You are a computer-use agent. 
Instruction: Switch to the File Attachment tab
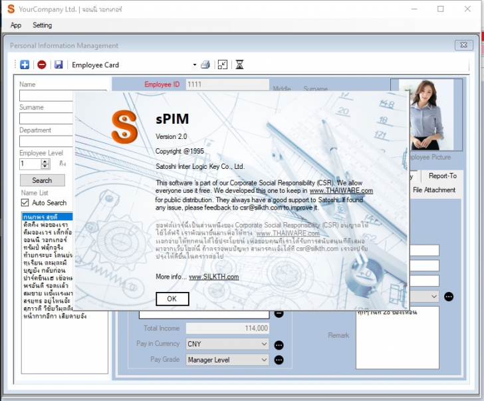[x=434, y=190]
